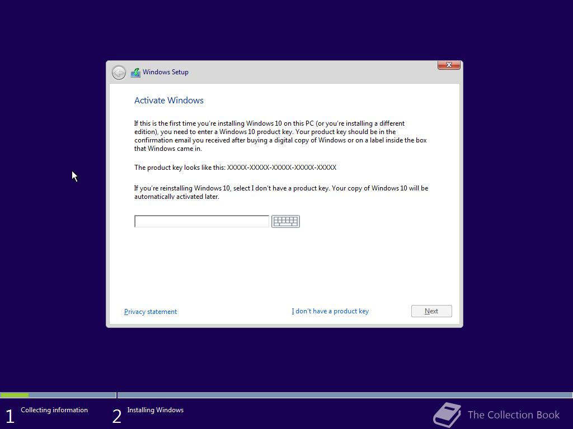Click the sample product key XXXXX-XXXXX text
The width and height of the screenshot is (573, 429).
click(281, 168)
